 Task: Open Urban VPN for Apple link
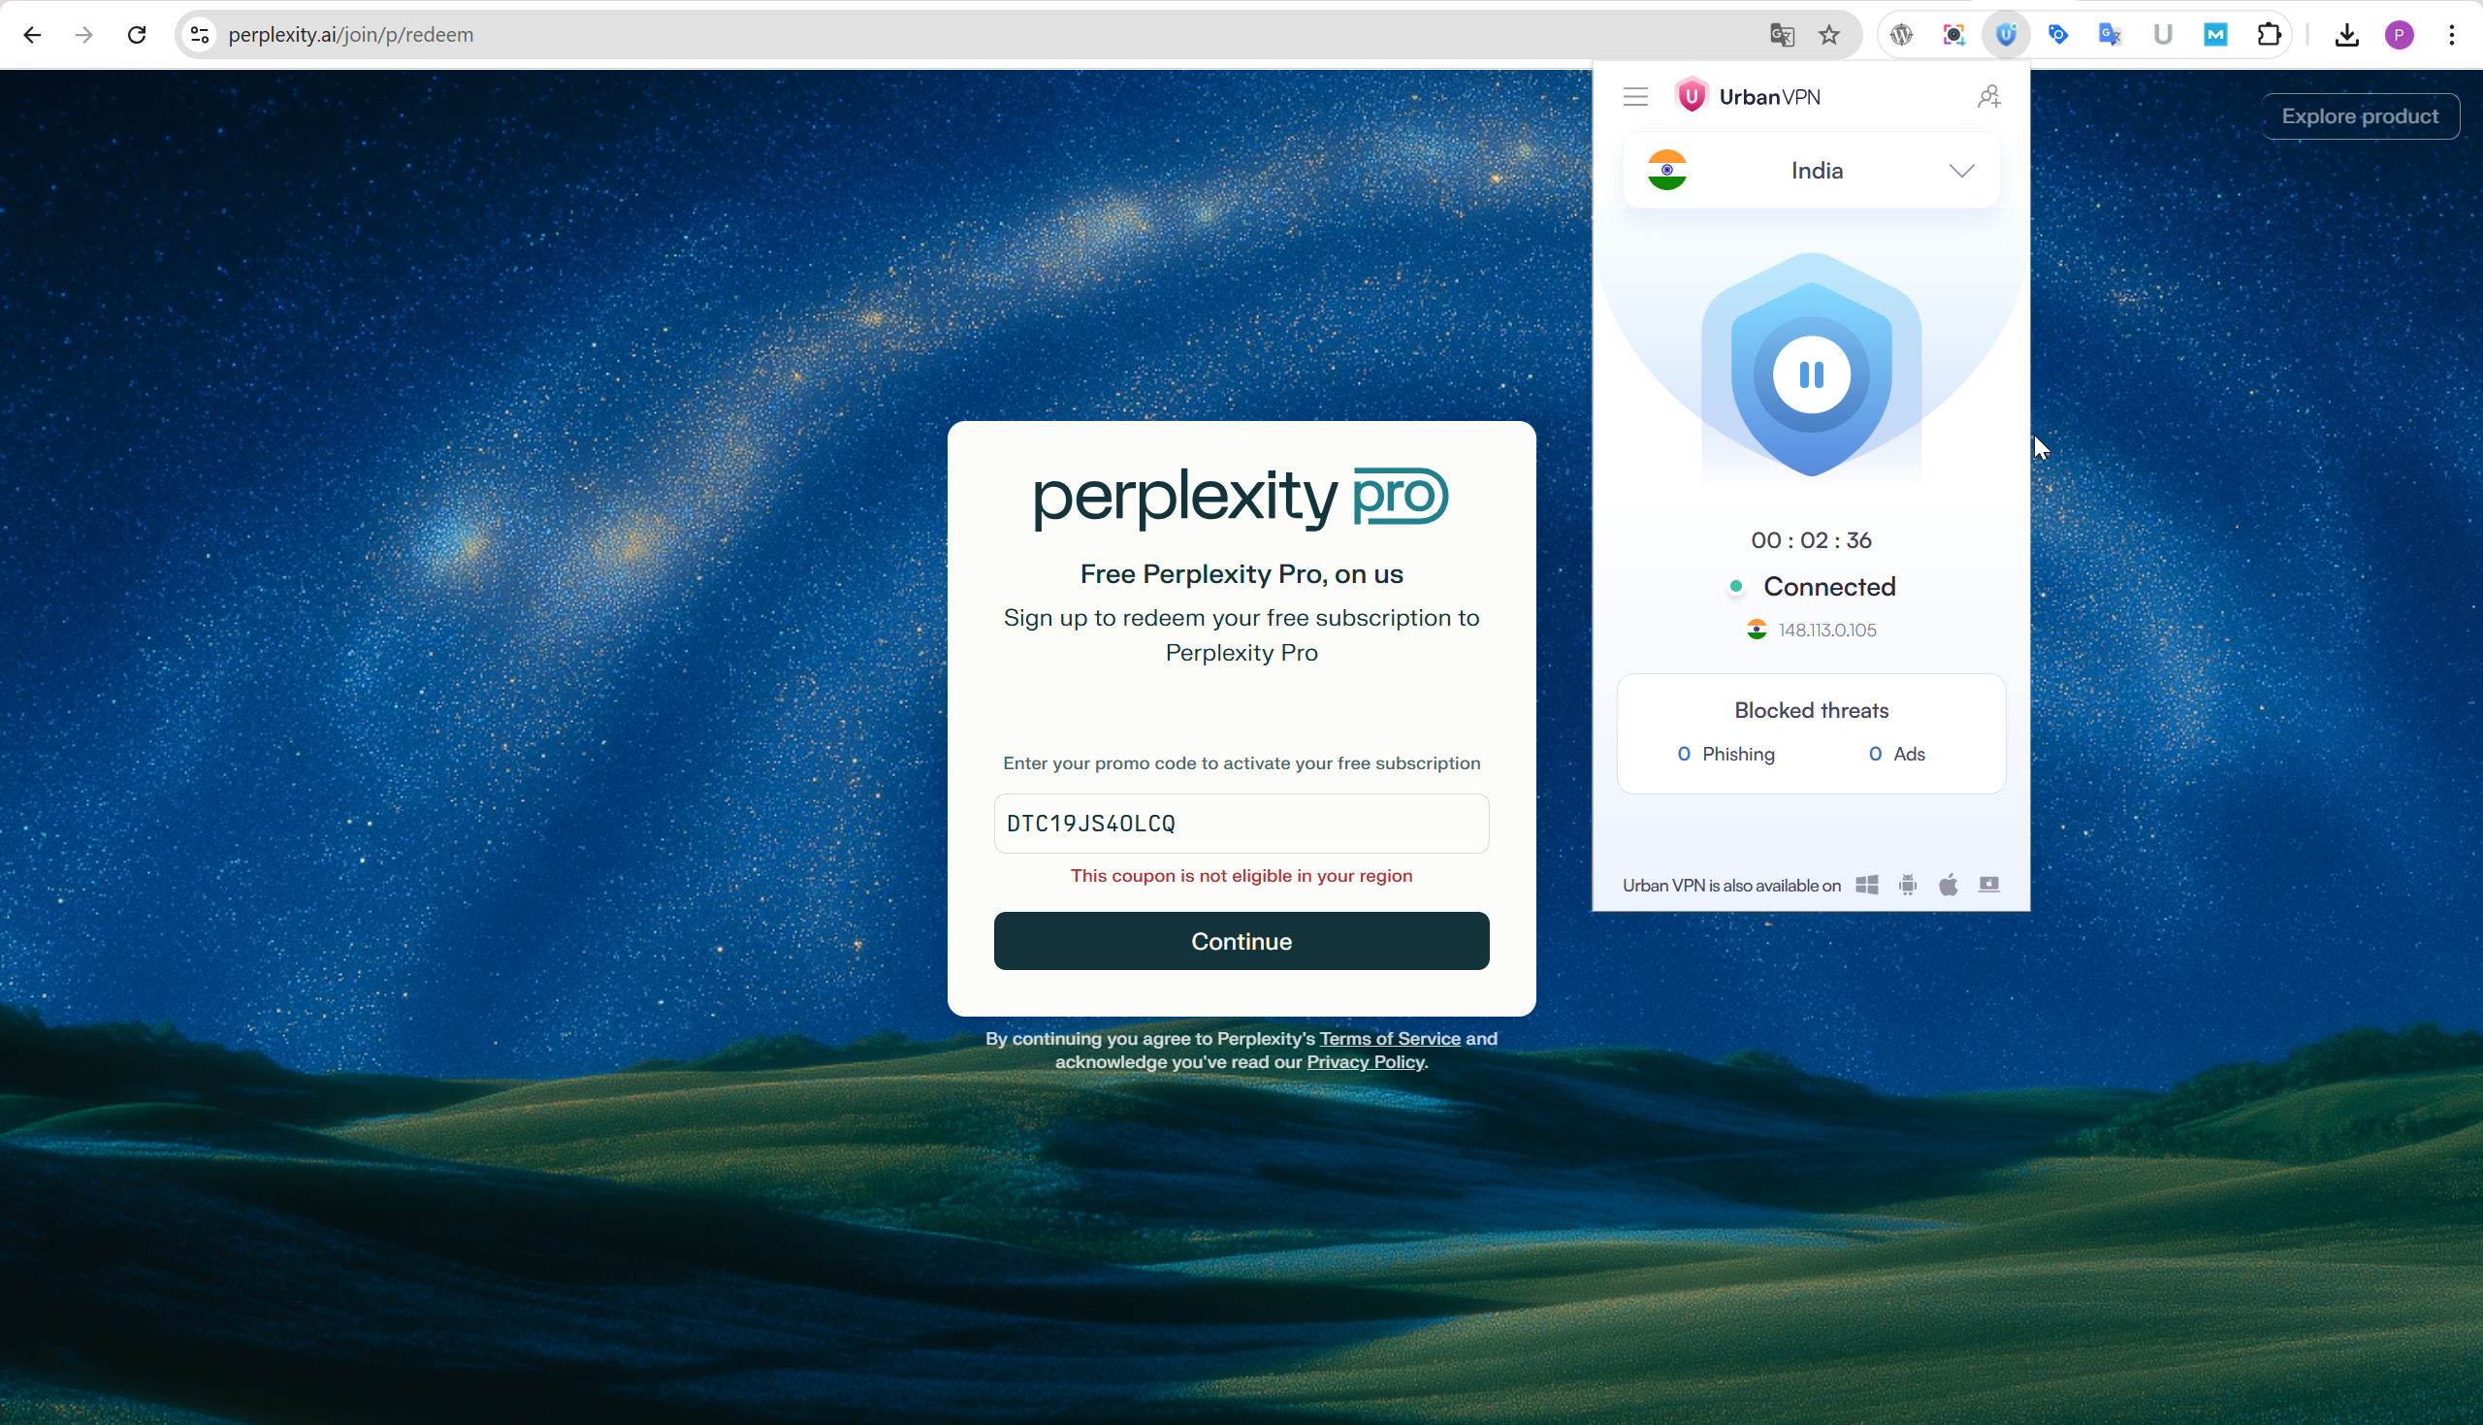tap(1948, 885)
